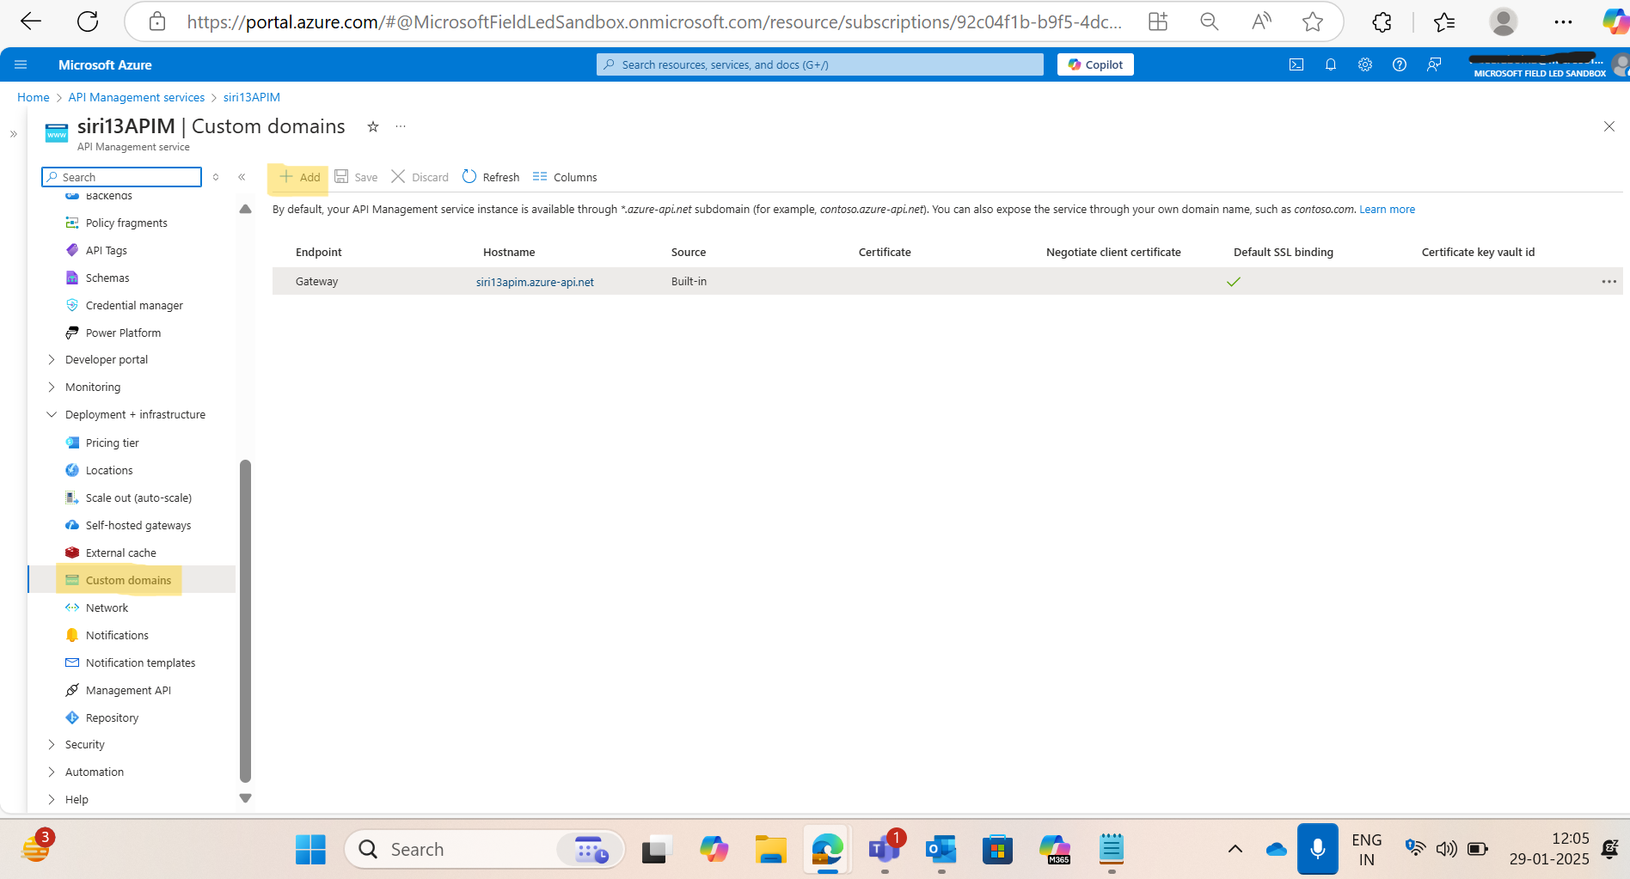Open Scale out (auto-scale) item
The height and width of the screenshot is (879, 1630).
click(x=138, y=497)
